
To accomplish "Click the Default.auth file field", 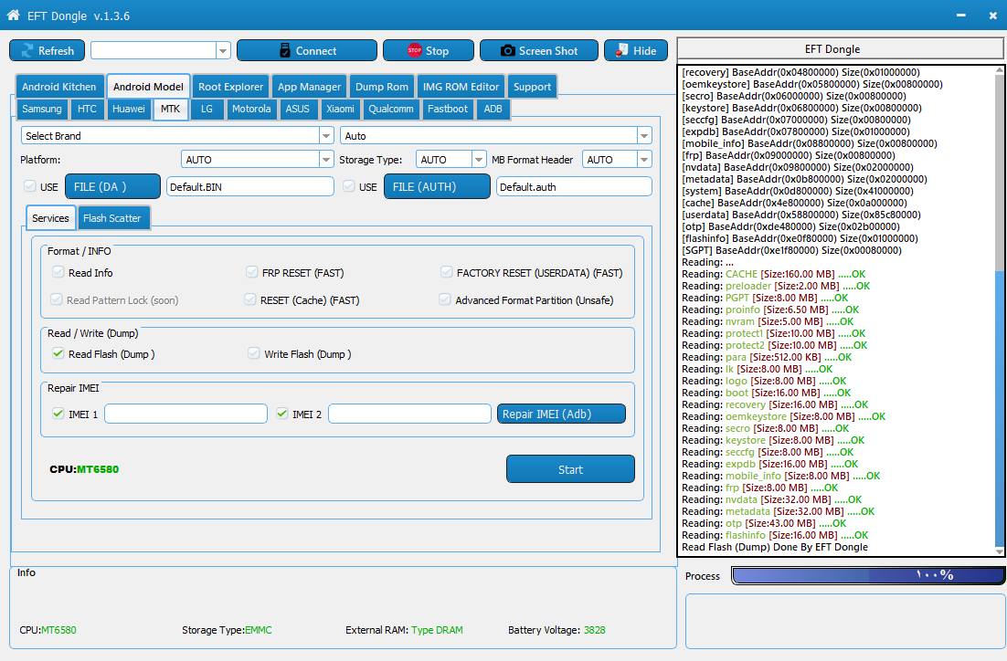I will [574, 187].
